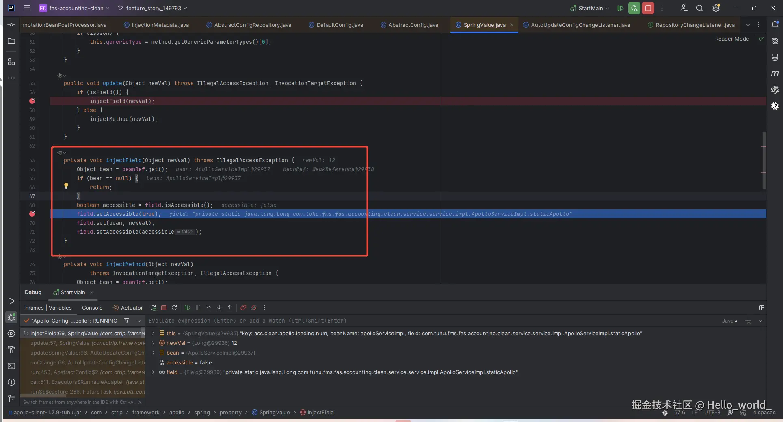783x422 pixels.
Task: Open Search Everywhere magnifier
Action: click(x=700, y=8)
